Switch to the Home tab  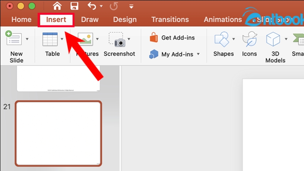[21, 19]
